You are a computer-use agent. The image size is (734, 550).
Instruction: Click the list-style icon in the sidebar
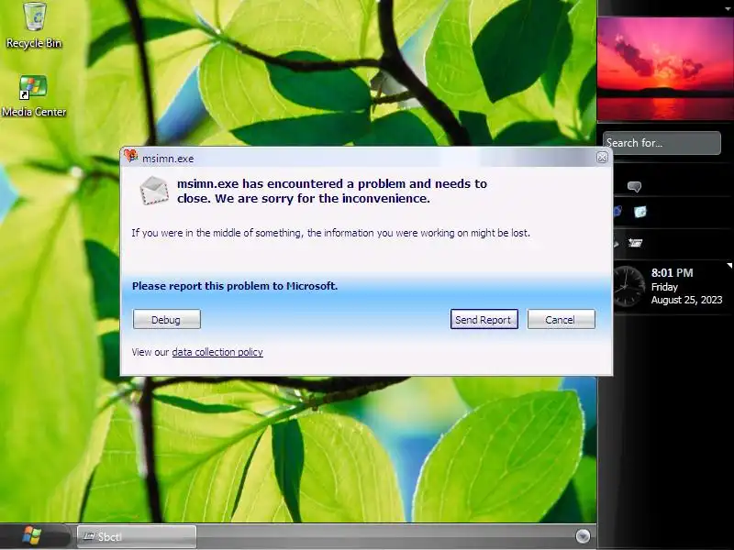click(635, 243)
